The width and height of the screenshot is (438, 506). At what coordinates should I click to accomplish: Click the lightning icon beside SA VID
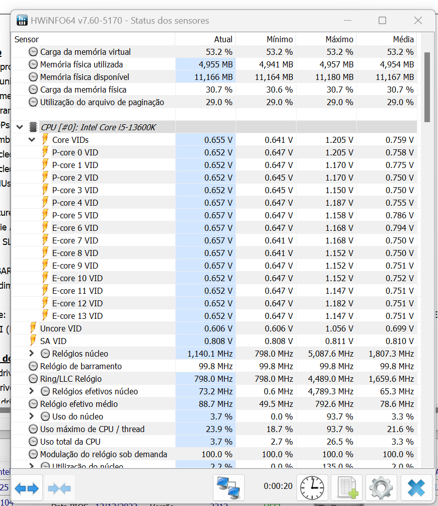33,341
